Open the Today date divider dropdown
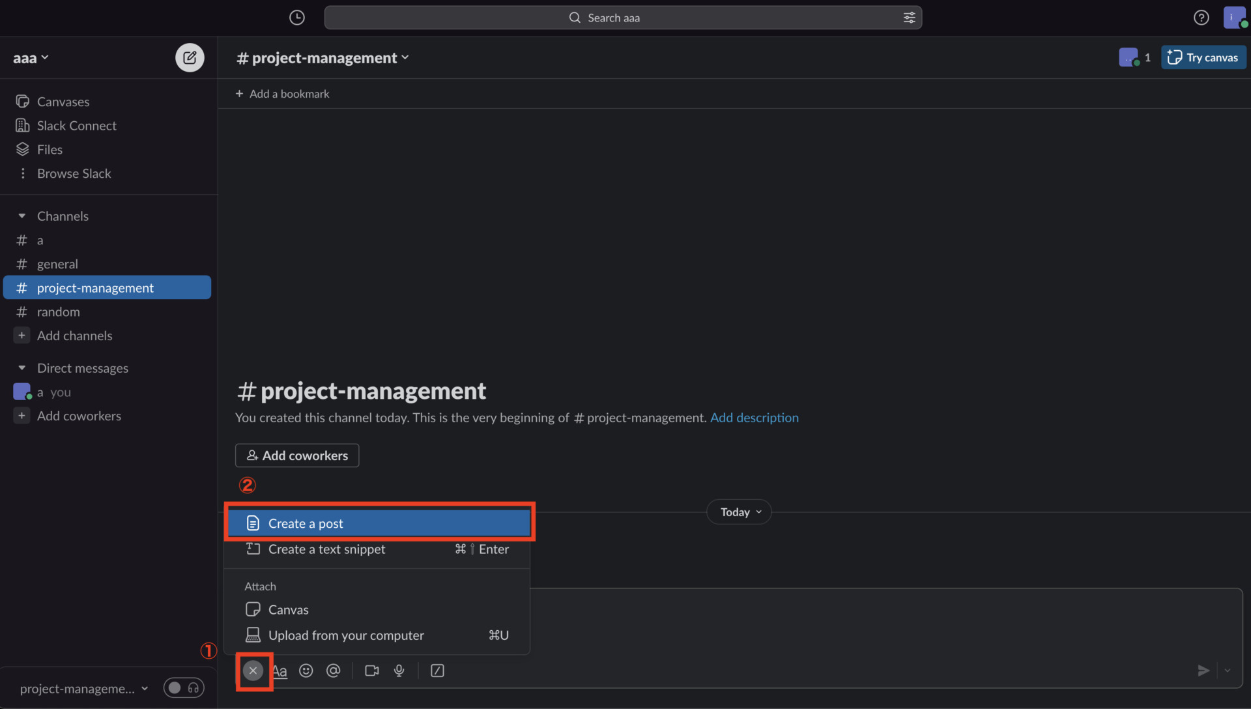 tap(738, 512)
